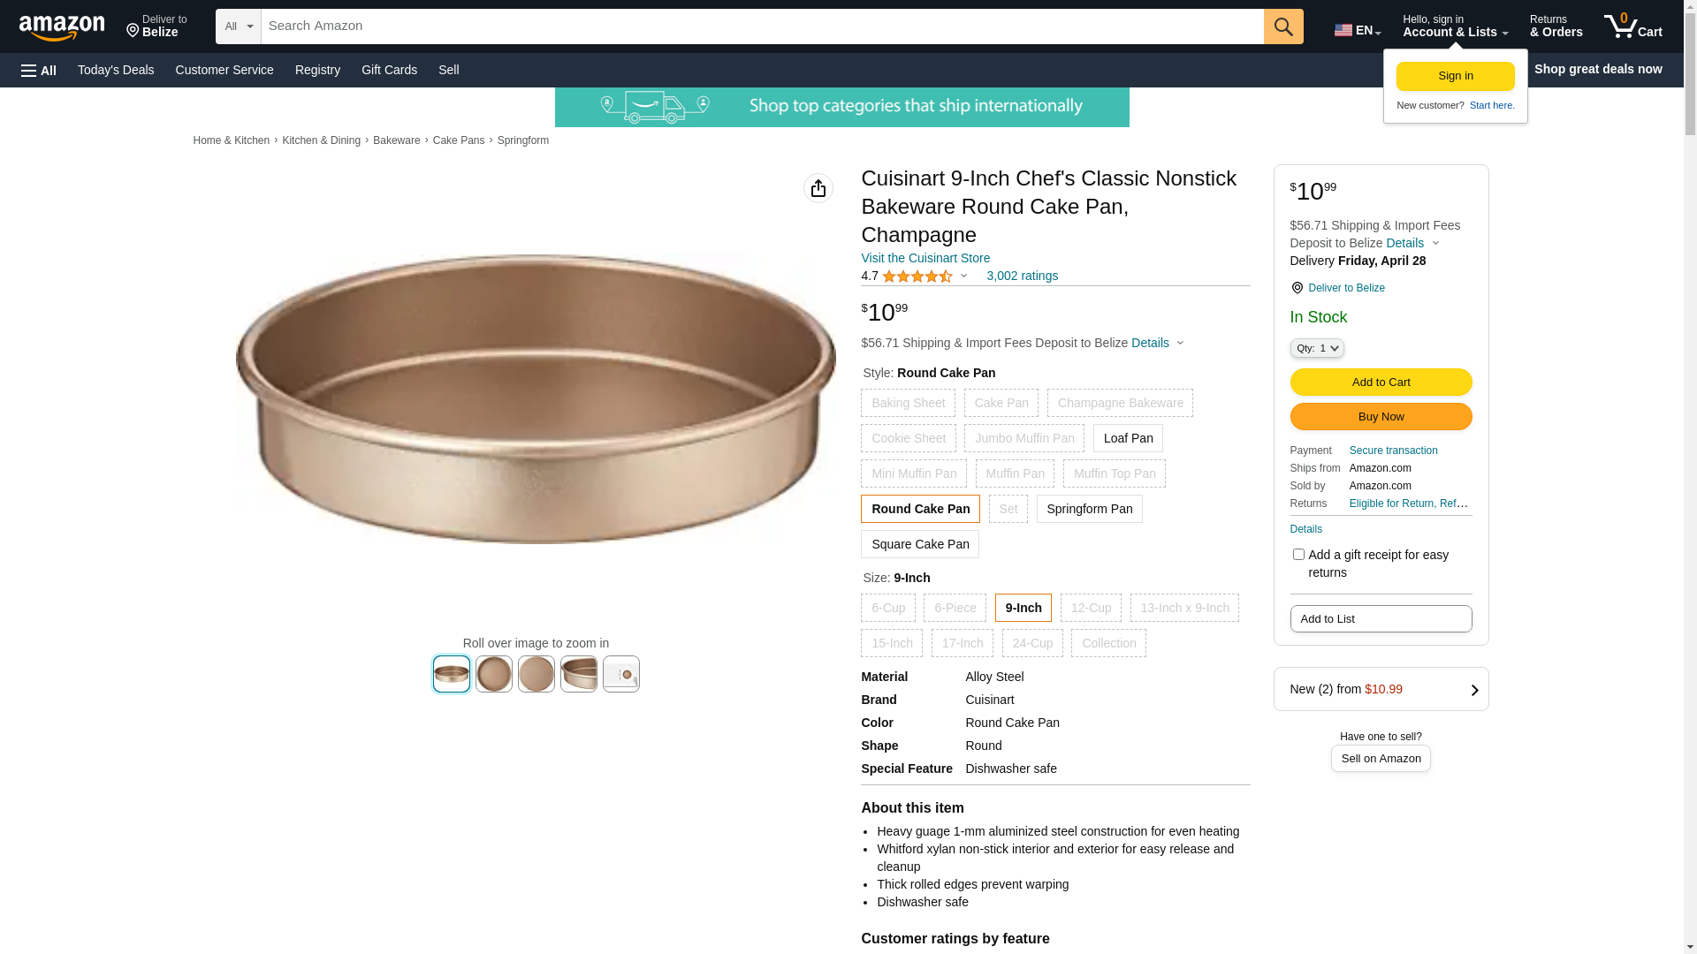Go to Gift Cards menu item
The image size is (1697, 954).
(x=389, y=70)
